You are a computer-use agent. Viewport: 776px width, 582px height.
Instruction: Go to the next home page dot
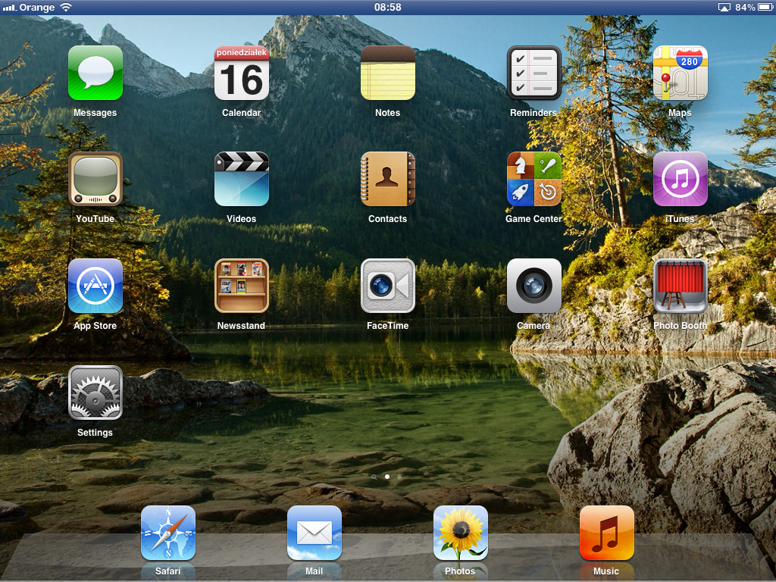399,477
